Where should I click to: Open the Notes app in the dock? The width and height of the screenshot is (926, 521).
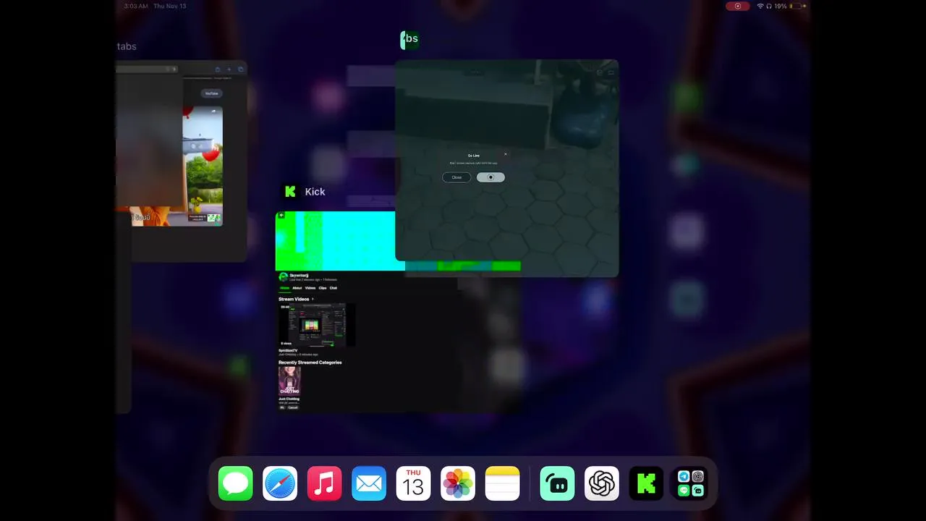pos(503,483)
